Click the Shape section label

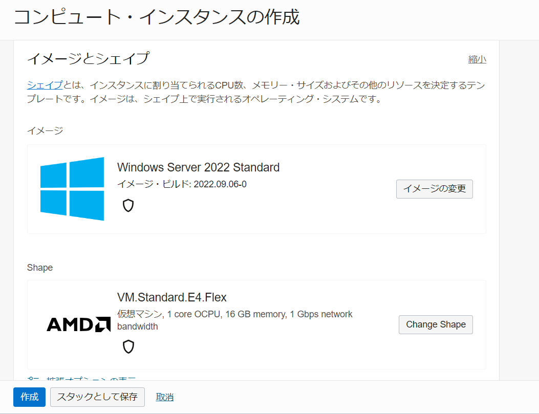click(40, 267)
